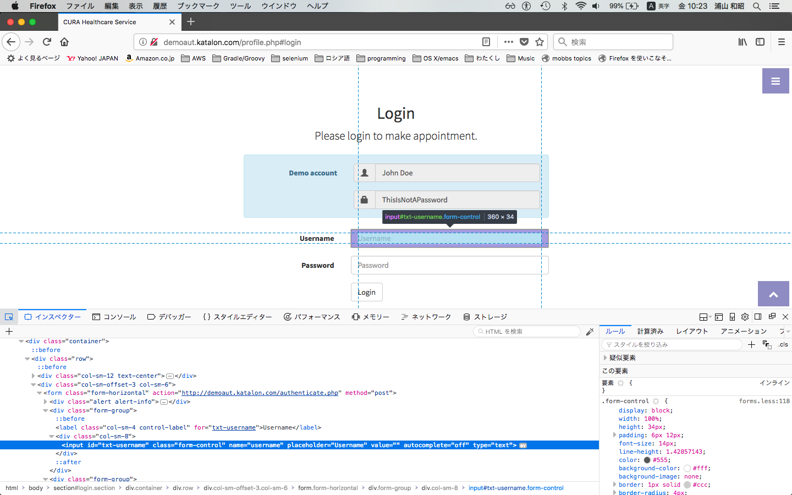Reload the current page
This screenshot has height=495, width=792.
point(47,42)
